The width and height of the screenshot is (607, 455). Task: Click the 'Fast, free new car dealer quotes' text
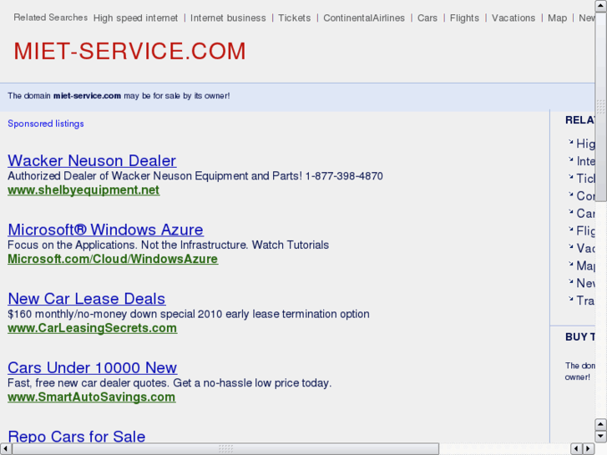point(169,383)
